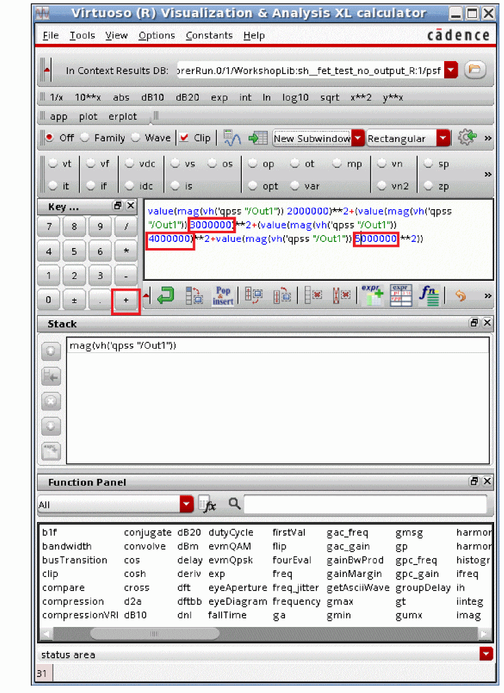Undock the Stack panel via float icon
This screenshot has height=693, width=504.
[x=474, y=323]
